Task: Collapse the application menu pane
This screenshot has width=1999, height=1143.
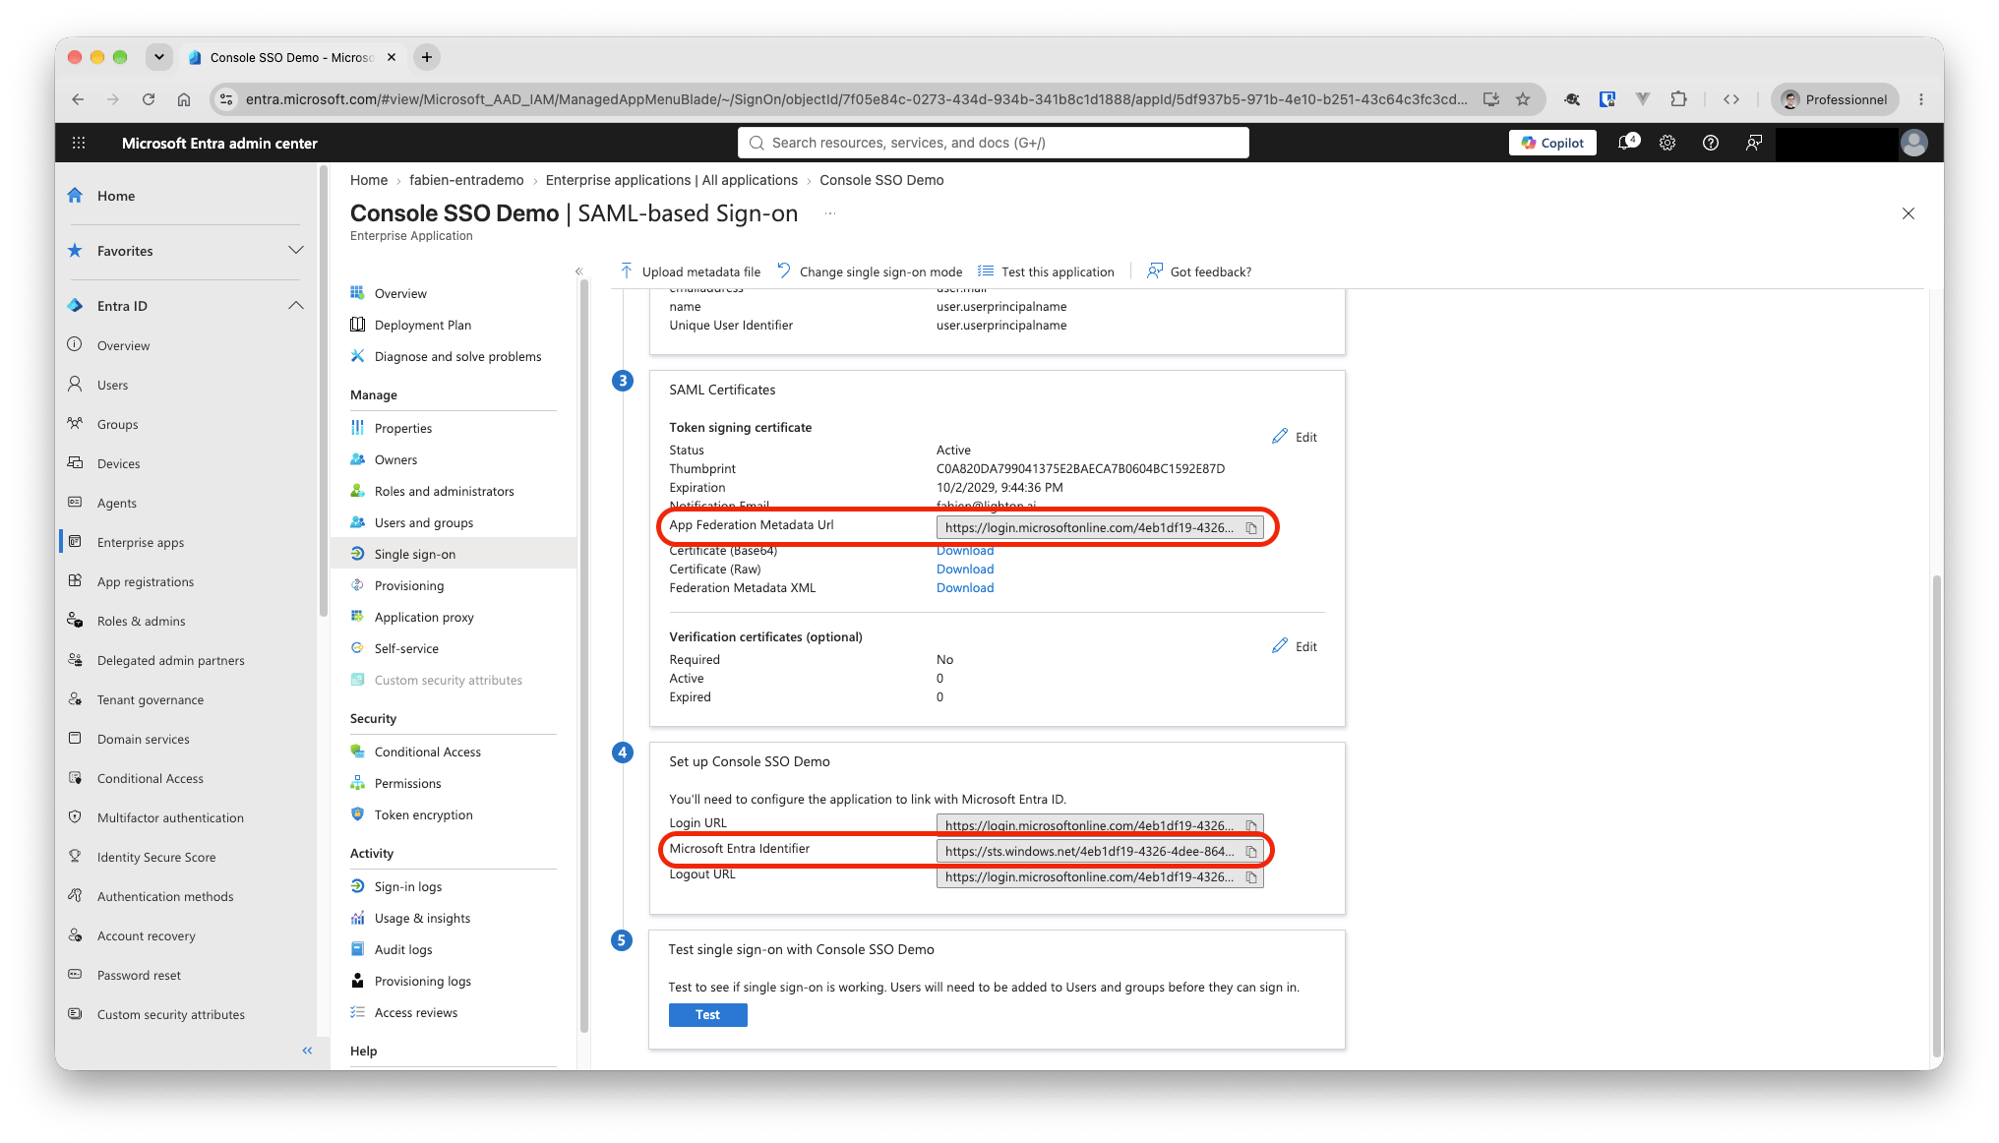Action: pyautogui.click(x=578, y=271)
